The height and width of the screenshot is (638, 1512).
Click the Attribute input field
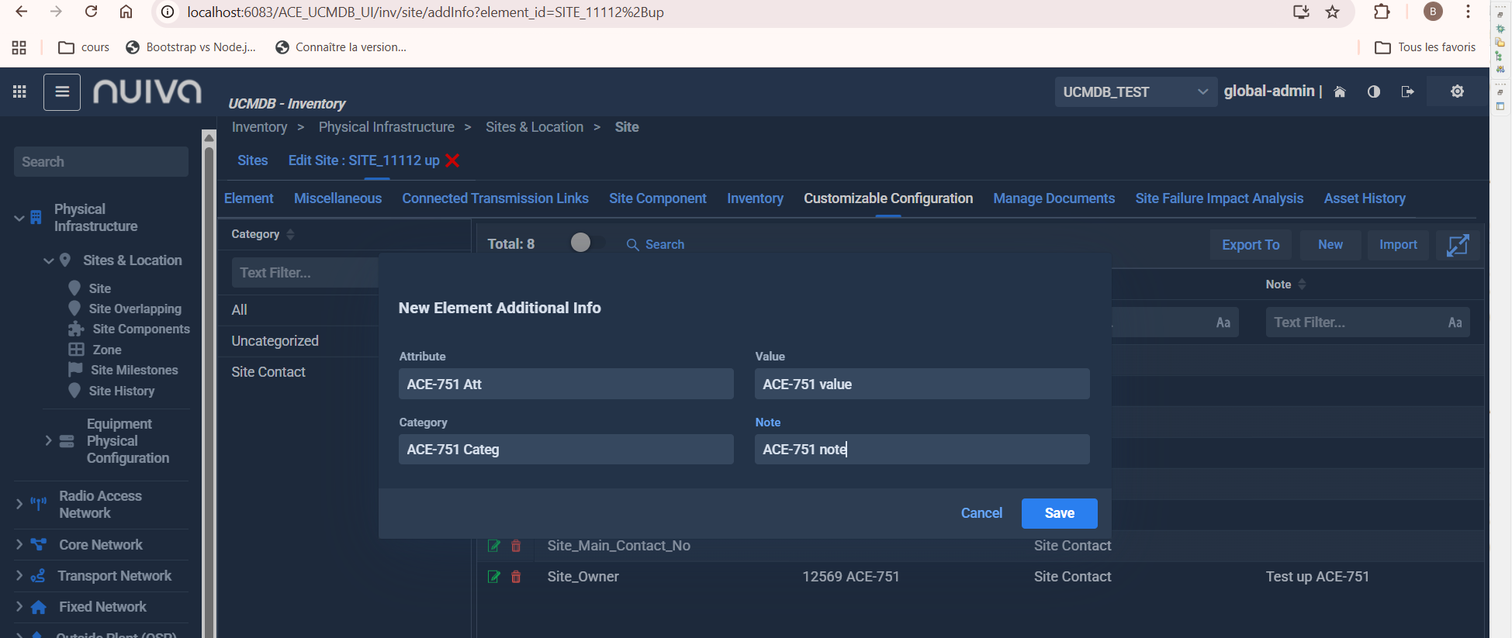[x=566, y=384]
